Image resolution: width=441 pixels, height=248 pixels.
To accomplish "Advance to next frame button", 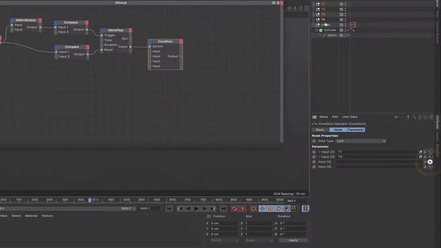I will tap(205, 209).
